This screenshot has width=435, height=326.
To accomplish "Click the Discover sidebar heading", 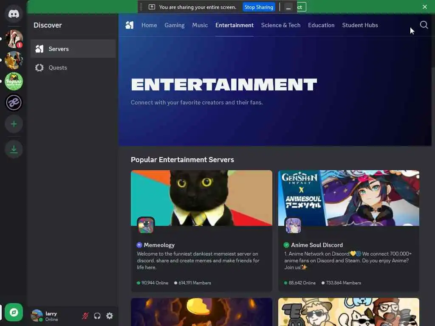I will point(48,25).
